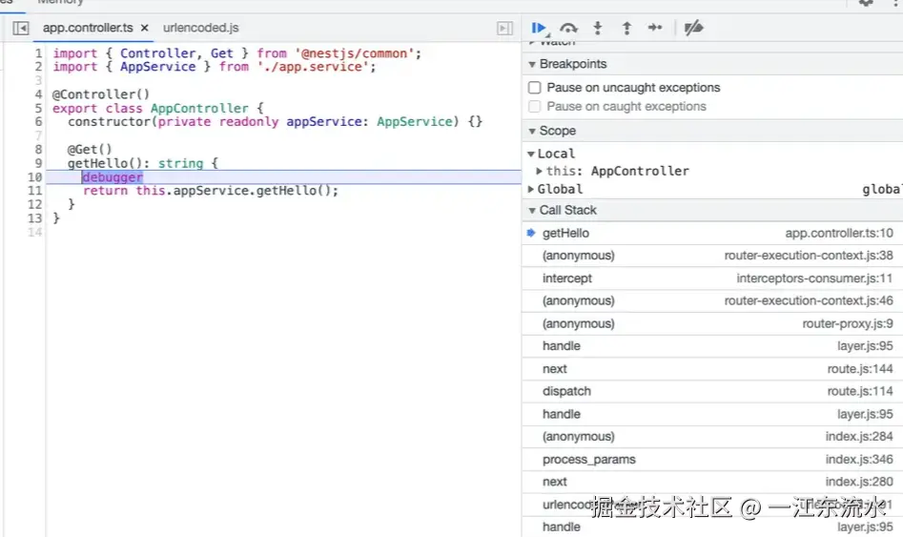Click the highlighted debugger statement
This screenshot has width=903, height=537.
(112, 177)
